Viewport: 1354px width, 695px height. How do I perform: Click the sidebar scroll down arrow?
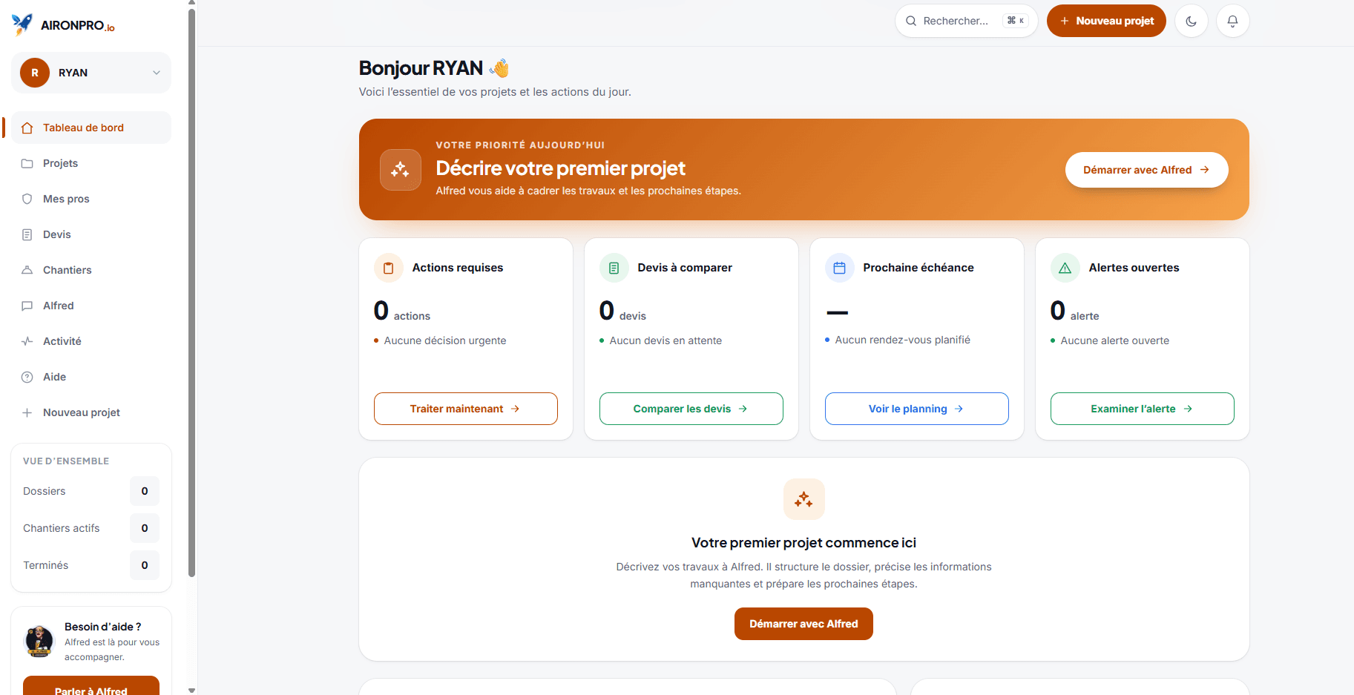(192, 690)
